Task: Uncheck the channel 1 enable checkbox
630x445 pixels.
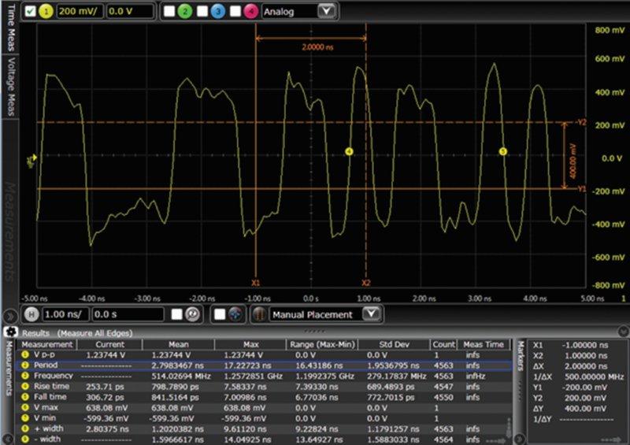Action: 30,12
